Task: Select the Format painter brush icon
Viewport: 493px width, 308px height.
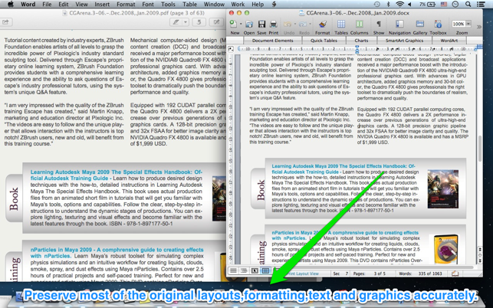Action: (323, 24)
